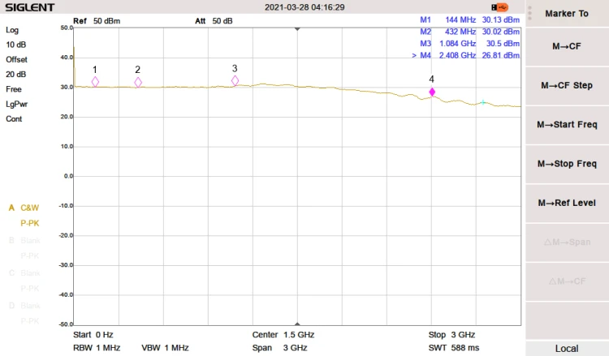Image resolution: width=609 pixels, height=356 pixels.
Task: Choose the M→Start Freq softkey
Action: tap(567, 125)
